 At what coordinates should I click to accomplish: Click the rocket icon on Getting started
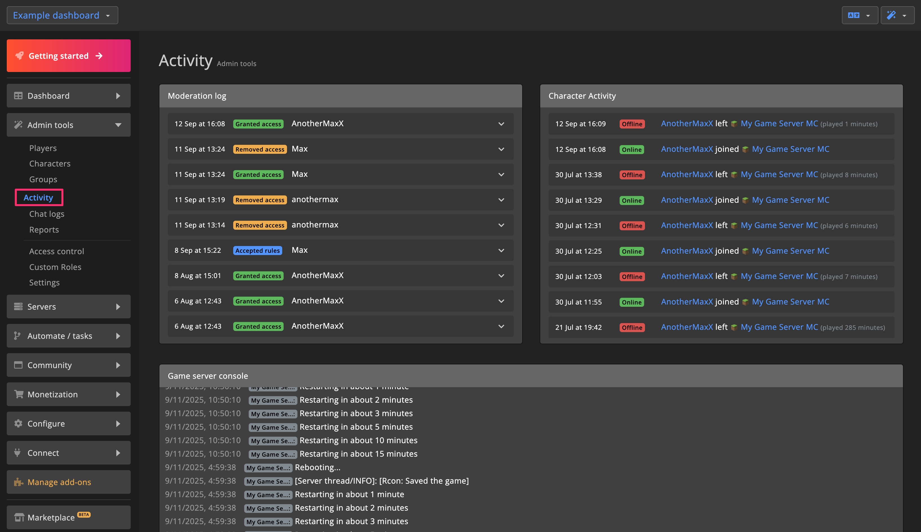19,55
